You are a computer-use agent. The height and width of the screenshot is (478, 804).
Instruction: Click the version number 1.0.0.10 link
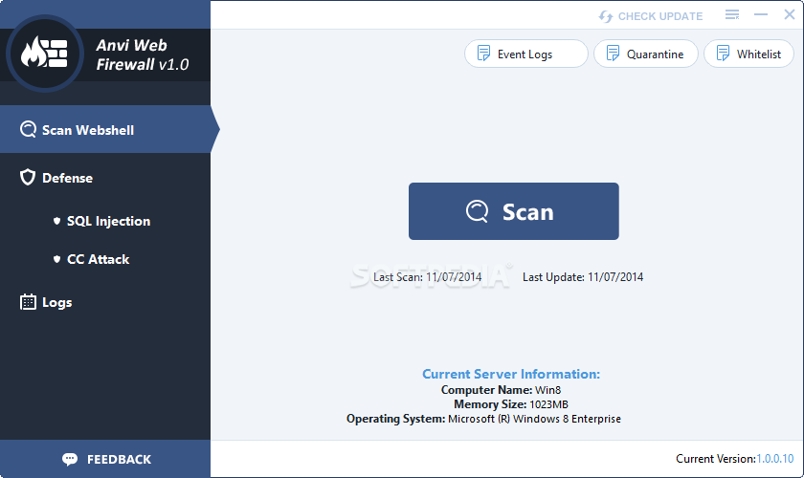pos(775,459)
